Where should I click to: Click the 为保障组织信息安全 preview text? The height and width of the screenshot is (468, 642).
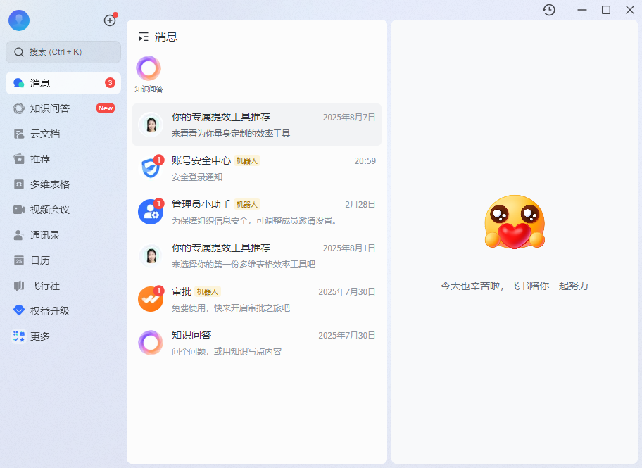click(255, 221)
